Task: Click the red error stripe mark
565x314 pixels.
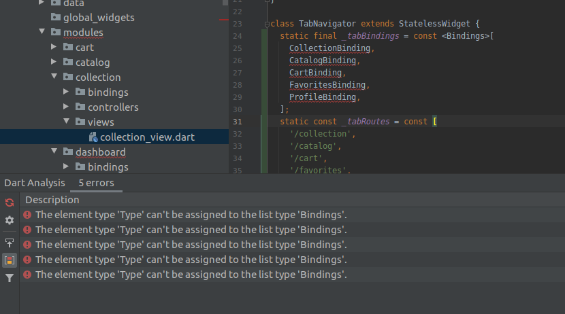Action: [224, 20]
